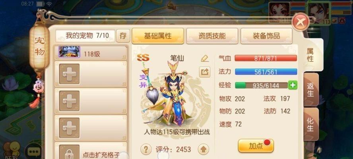
Task: Tap the green plus beside experience bar
Action: (x=293, y=85)
